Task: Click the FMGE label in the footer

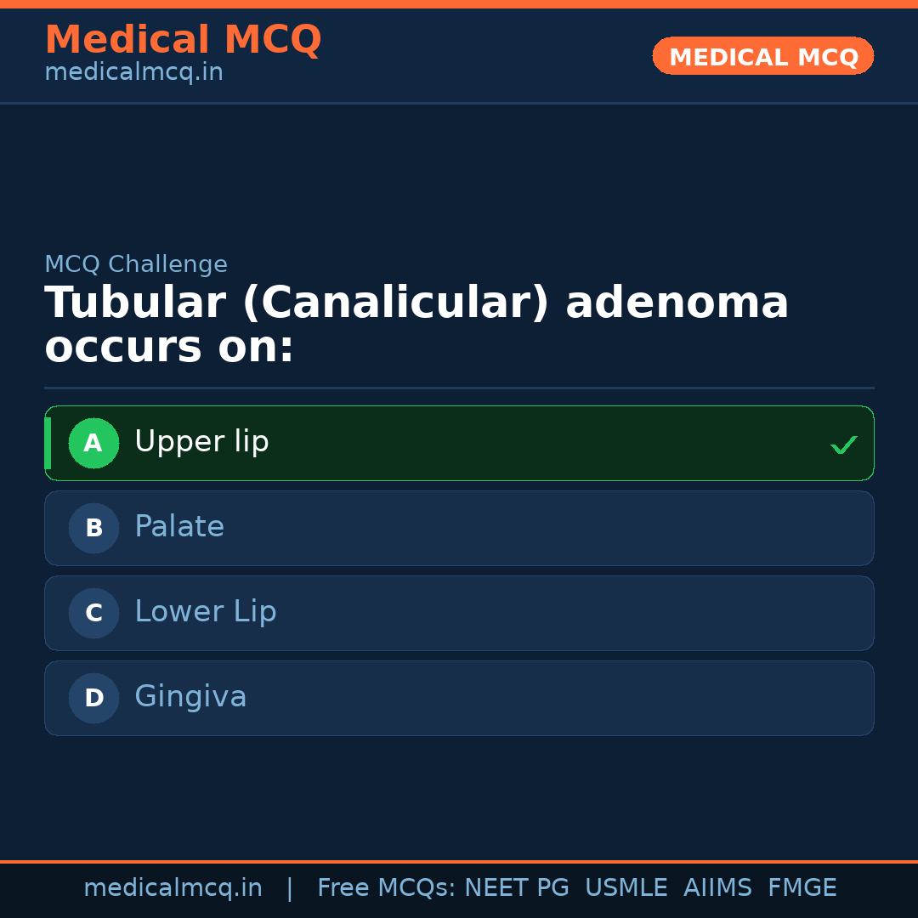Action: [x=802, y=887]
